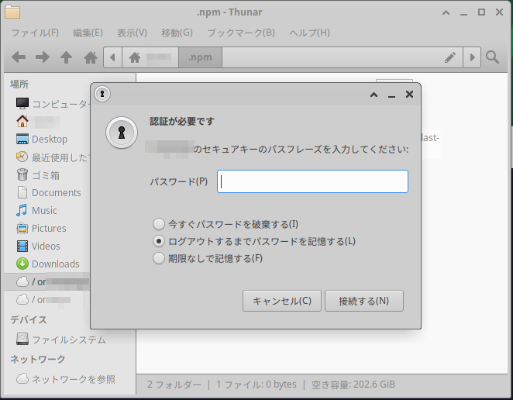Open the ファイル(F) menu
513x400 pixels.
[35, 33]
